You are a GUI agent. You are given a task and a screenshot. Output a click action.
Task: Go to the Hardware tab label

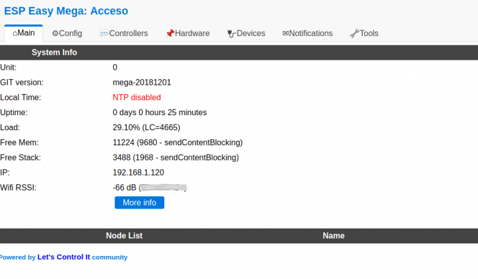(192, 34)
